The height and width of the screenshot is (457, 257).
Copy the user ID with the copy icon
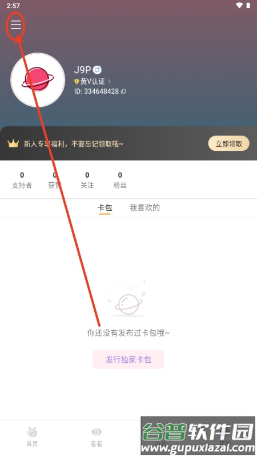123,91
